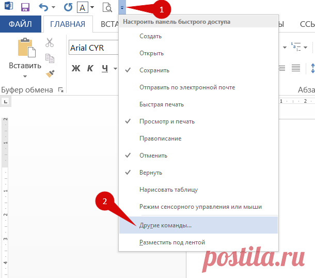Click the horizontal ruler near mark 2
This screenshot has height=278, width=315.
click(x=297, y=101)
